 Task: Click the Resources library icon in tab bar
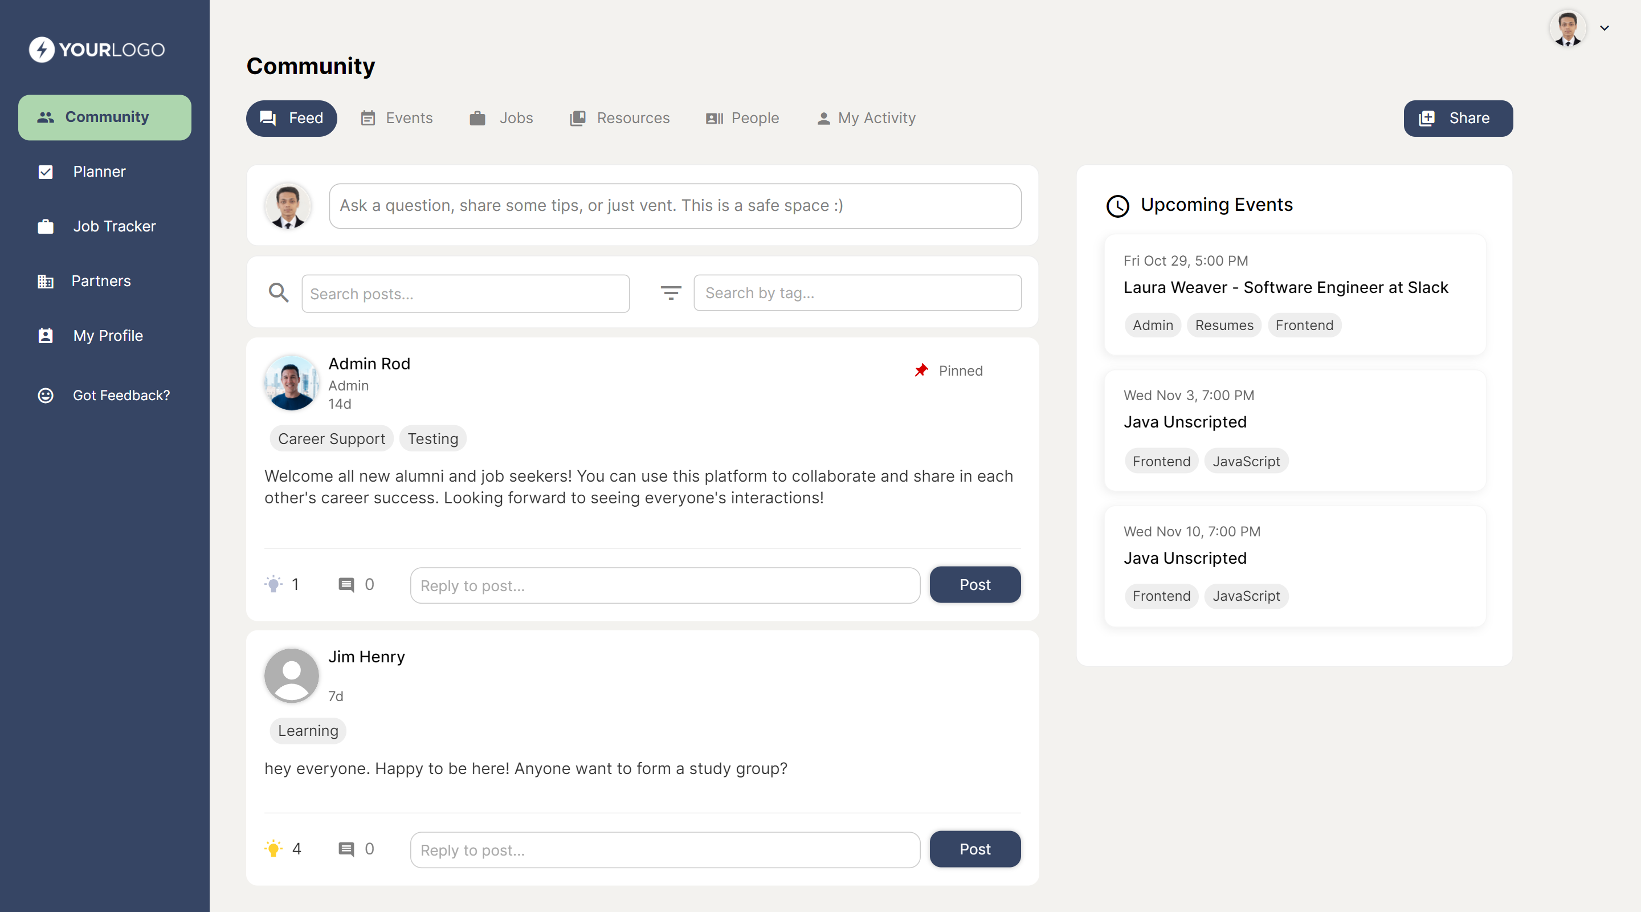[x=578, y=118]
